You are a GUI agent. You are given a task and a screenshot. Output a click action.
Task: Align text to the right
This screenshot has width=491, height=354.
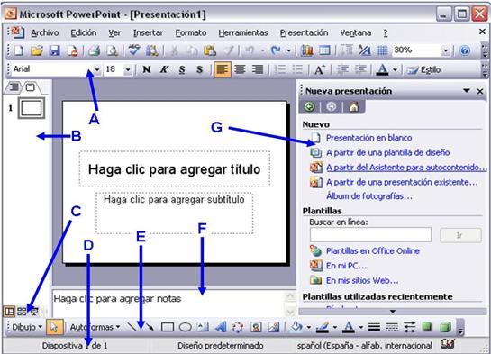(x=258, y=69)
